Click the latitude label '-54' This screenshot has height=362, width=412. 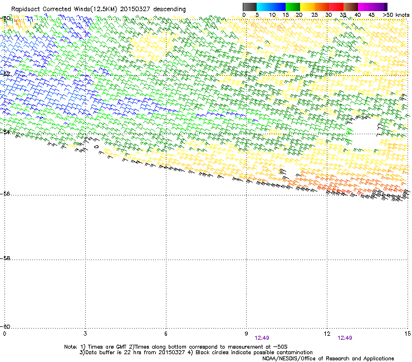[x=5, y=132]
